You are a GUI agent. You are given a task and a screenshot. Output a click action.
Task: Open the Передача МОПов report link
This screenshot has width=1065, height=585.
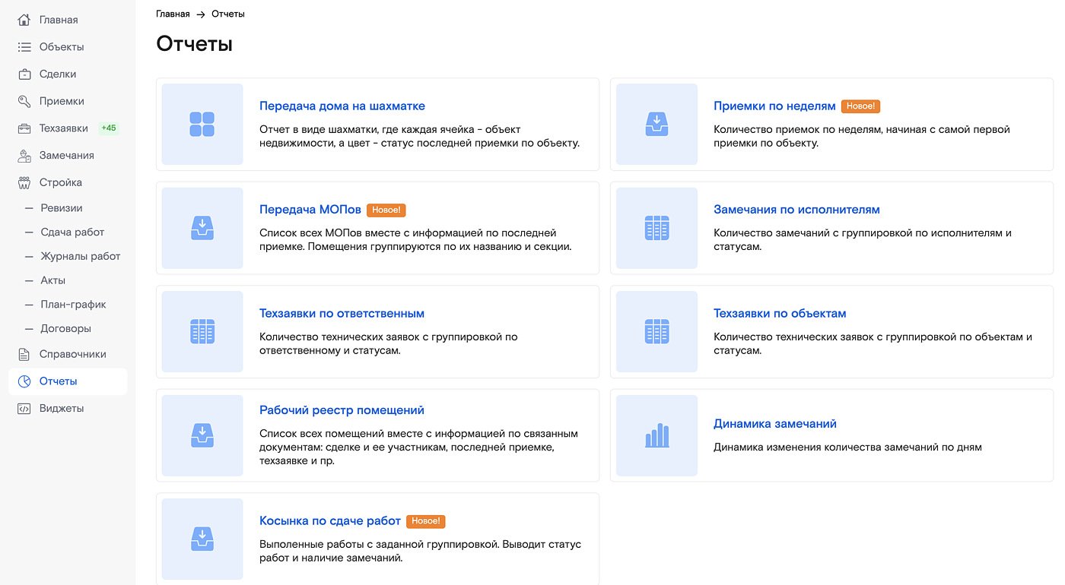point(309,210)
